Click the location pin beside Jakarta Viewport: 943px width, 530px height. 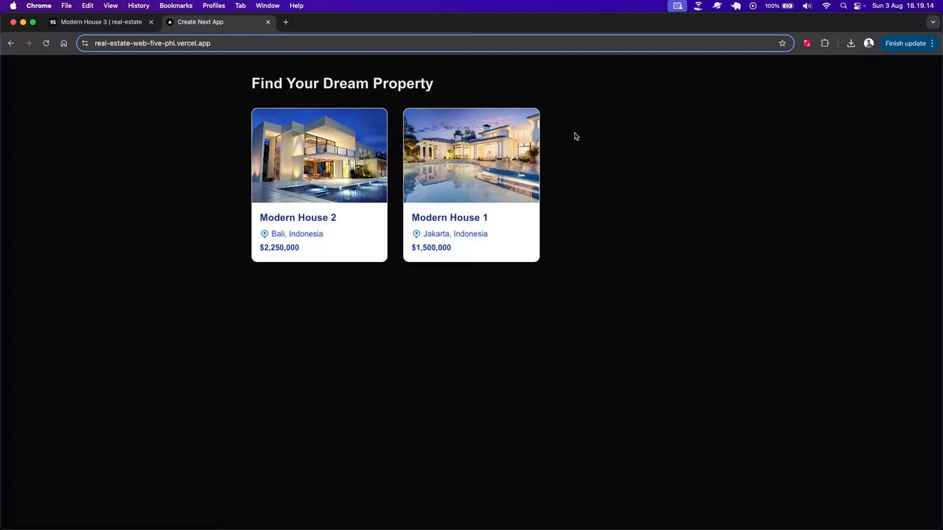click(x=416, y=234)
